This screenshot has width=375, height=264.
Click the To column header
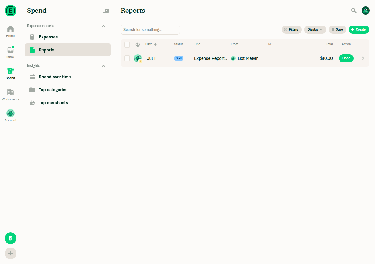pos(269,44)
